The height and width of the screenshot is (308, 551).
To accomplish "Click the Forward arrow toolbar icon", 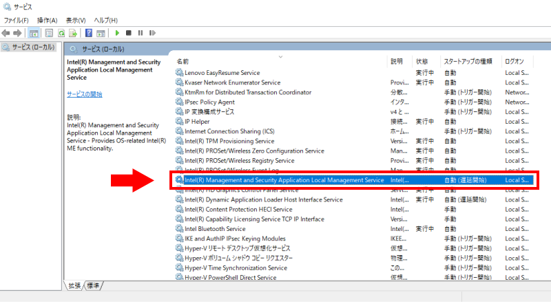I will click(17, 32).
